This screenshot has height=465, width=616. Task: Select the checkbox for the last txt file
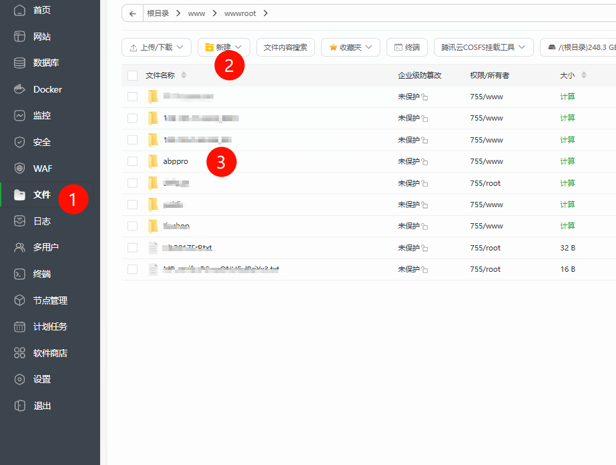tap(132, 269)
